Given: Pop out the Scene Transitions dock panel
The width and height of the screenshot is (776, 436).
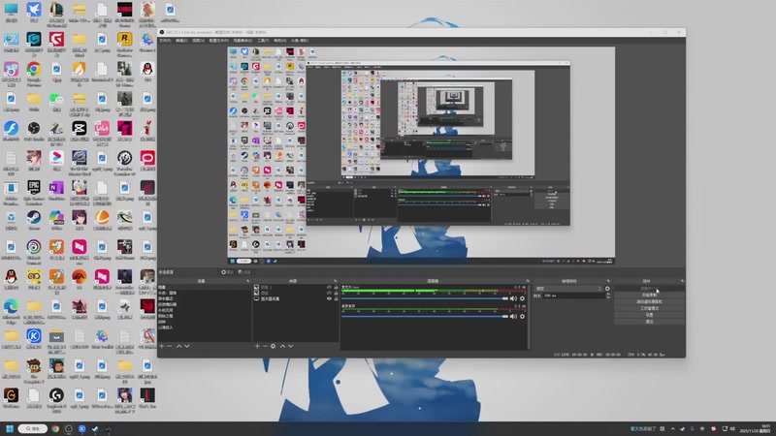Looking at the screenshot, I should (608, 281).
